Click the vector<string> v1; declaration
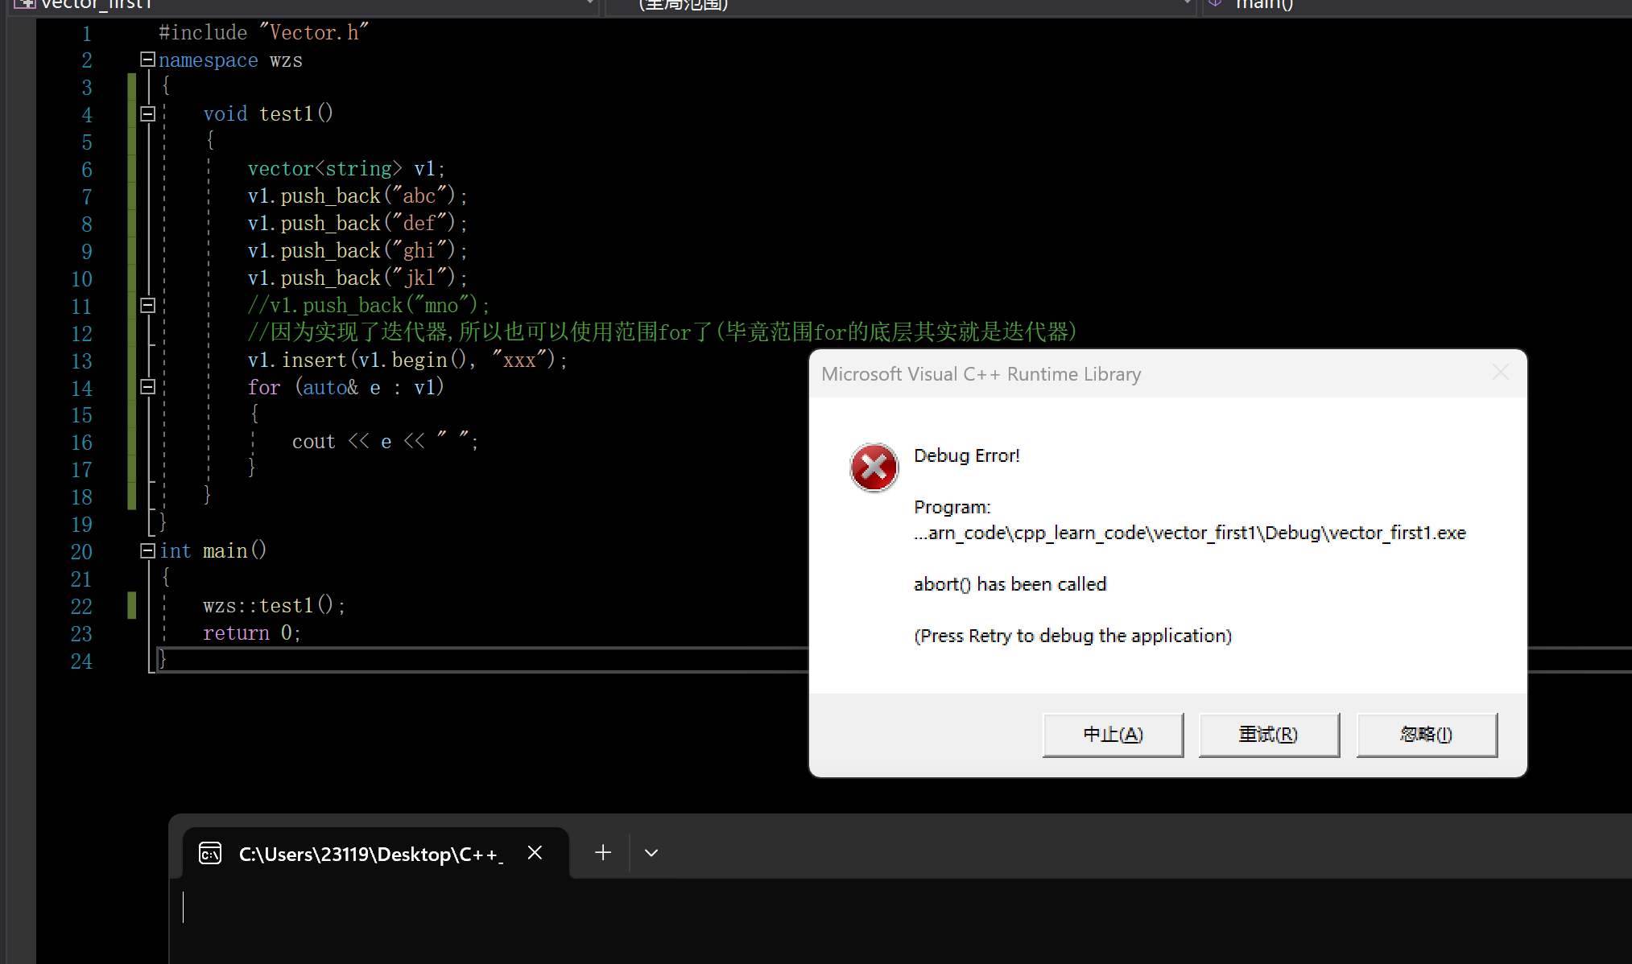This screenshot has width=1632, height=964. tap(346, 168)
